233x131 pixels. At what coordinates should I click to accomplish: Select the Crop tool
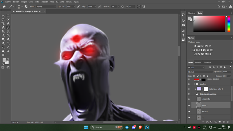tap(3, 23)
